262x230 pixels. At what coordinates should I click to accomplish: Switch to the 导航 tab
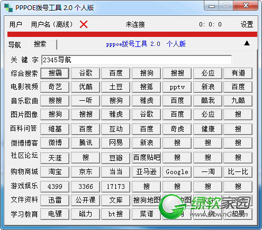pyautogui.click(x=17, y=45)
